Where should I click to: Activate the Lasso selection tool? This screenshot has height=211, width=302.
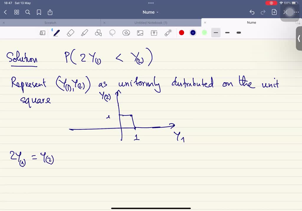[x=112, y=32]
